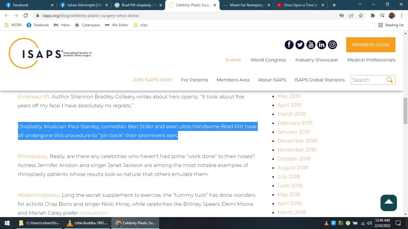
Task: Open the Chrome profile avatar
Action: 392,16
